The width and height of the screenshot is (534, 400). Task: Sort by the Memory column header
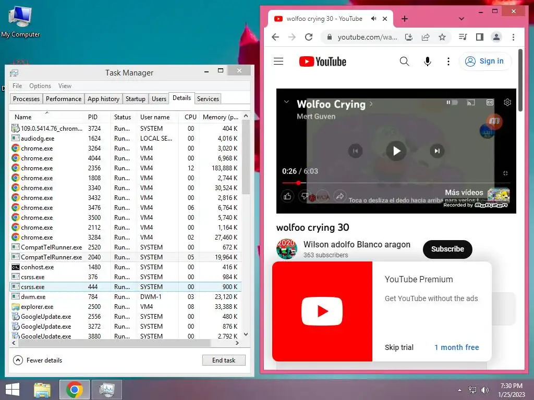[x=221, y=117]
